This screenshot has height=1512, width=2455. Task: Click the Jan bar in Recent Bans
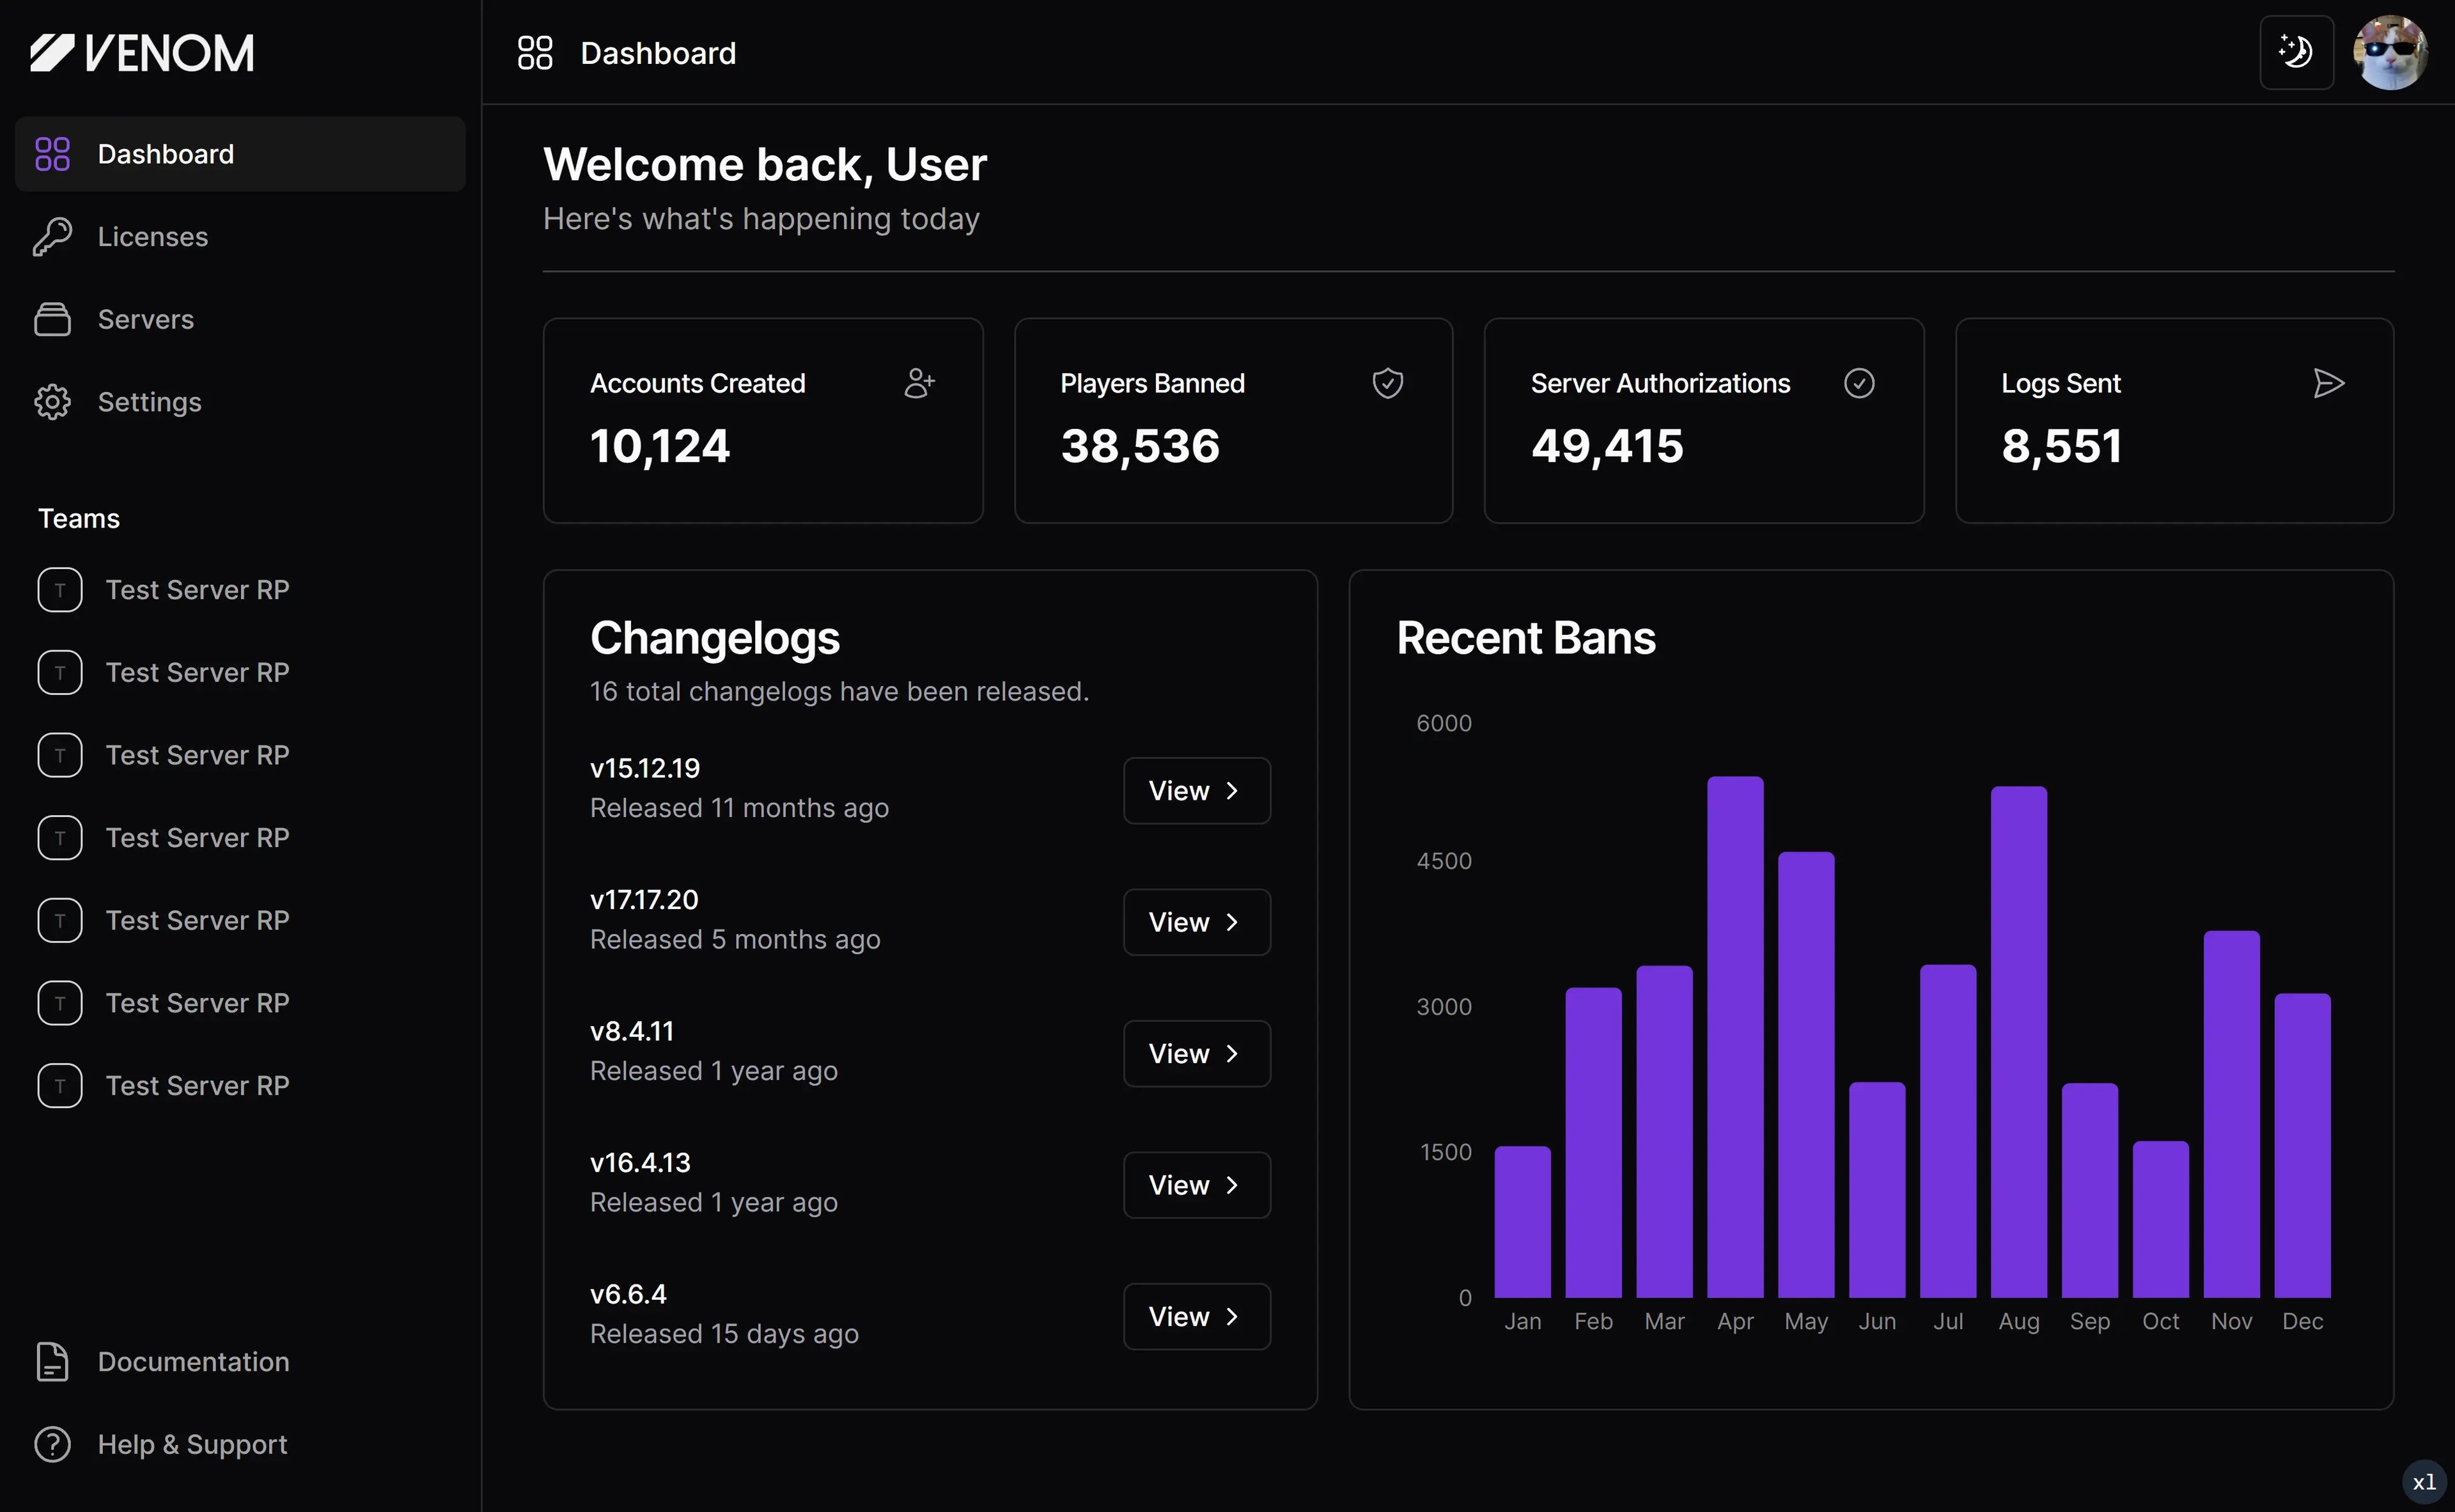pos(1522,1222)
